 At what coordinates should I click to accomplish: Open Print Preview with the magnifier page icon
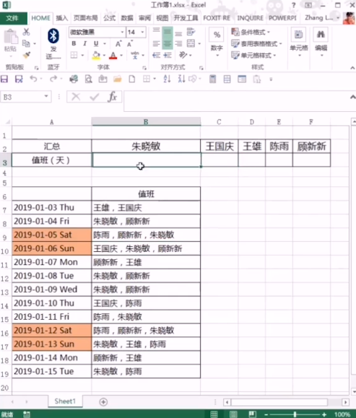[88, 79]
